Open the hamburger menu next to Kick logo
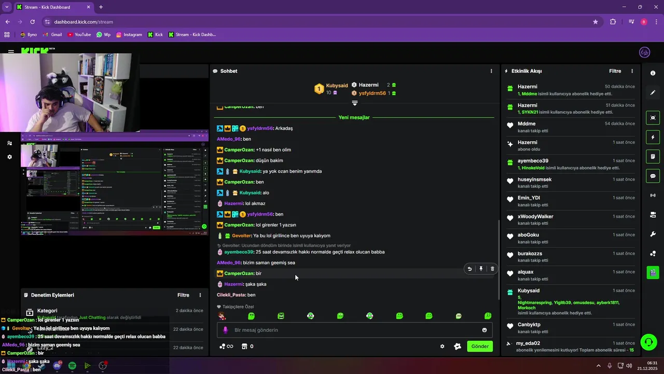This screenshot has width=664, height=374. pos(11,52)
